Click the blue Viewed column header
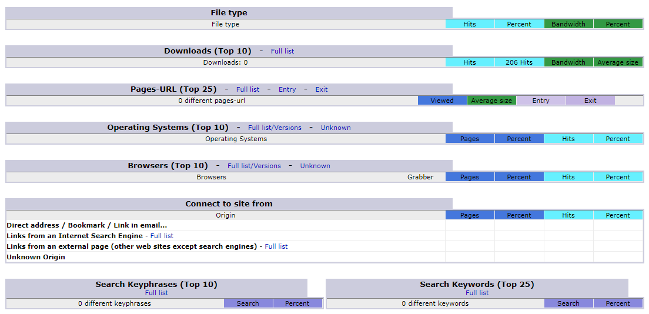Screen dimensions: 649x314 (x=441, y=101)
